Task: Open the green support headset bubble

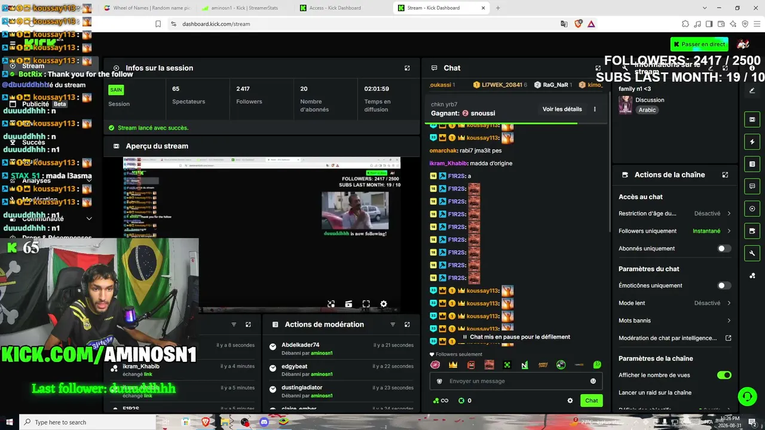Action: [746, 396]
